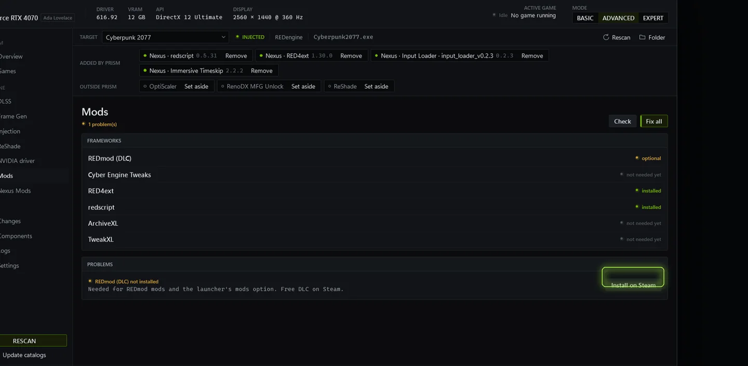The width and height of the screenshot is (748, 366).
Task: Open the Changes sidebar page
Action: coord(10,221)
